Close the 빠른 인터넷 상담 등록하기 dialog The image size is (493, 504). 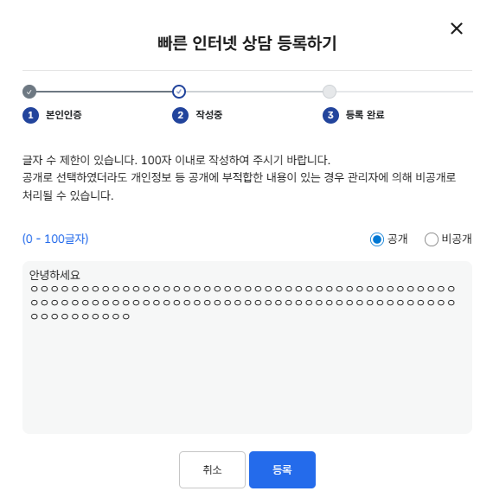tap(457, 29)
